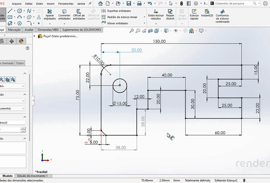Click the Espelhar entidades mirror icon
This screenshot has height=183, width=270.
[x=104, y=11]
